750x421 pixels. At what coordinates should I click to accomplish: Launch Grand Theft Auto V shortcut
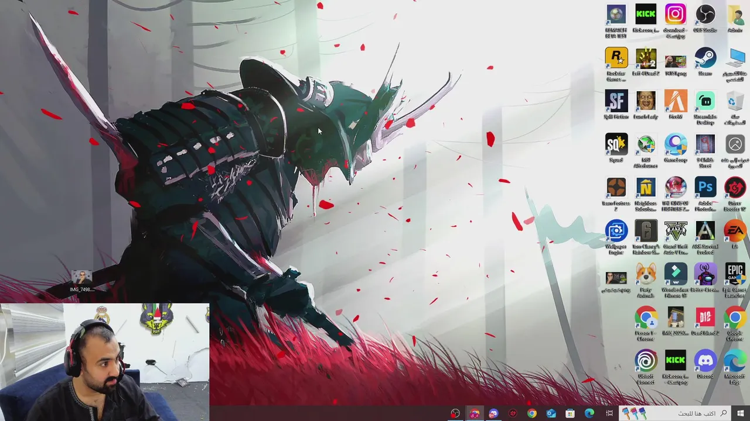(676, 237)
